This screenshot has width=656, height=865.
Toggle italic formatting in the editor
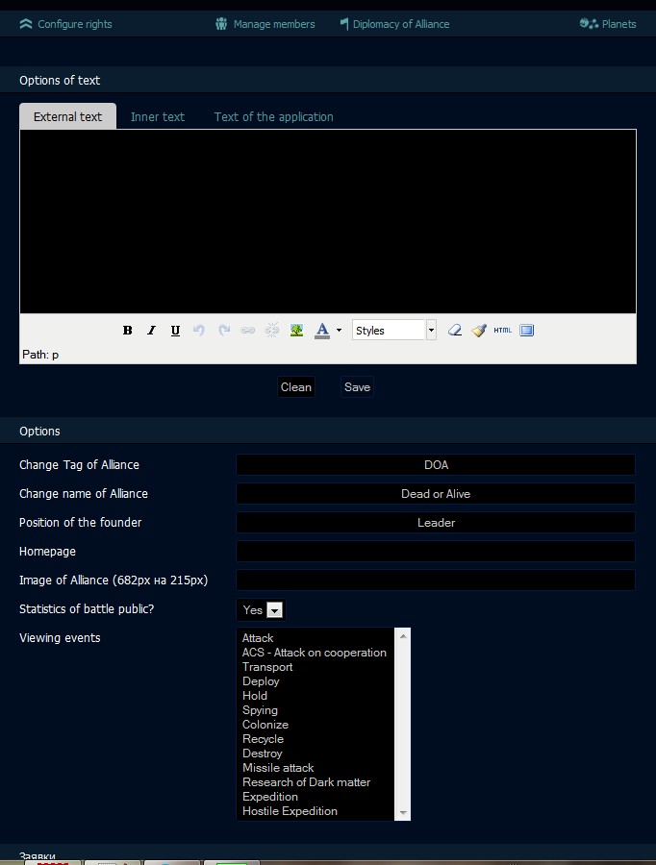tap(151, 331)
